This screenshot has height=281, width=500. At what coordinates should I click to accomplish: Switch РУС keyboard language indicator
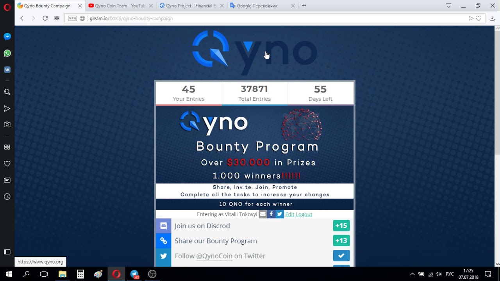(450, 274)
